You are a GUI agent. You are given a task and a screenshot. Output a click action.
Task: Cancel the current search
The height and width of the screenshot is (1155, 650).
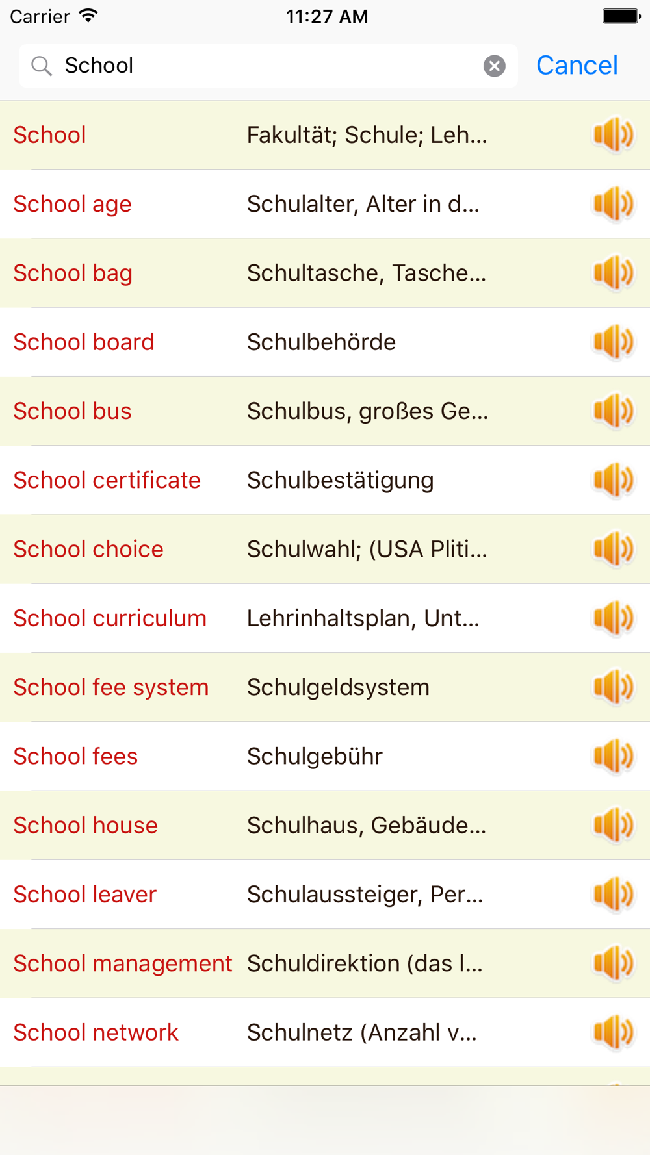pos(577,66)
